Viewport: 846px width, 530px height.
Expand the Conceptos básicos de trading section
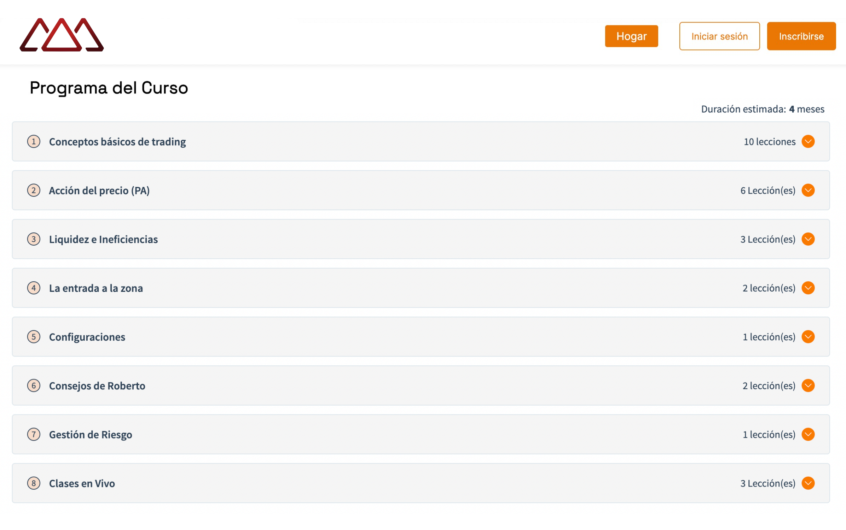coord(808,141)
